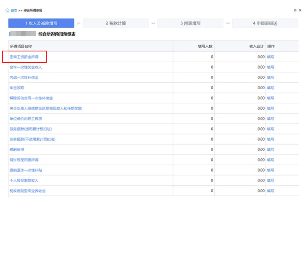This screenshot has width=307, height=268.
Task: Open 央企负责人绩效薪金延期兑现收入和任期奖励 link
Action: [x=46, y=109]
